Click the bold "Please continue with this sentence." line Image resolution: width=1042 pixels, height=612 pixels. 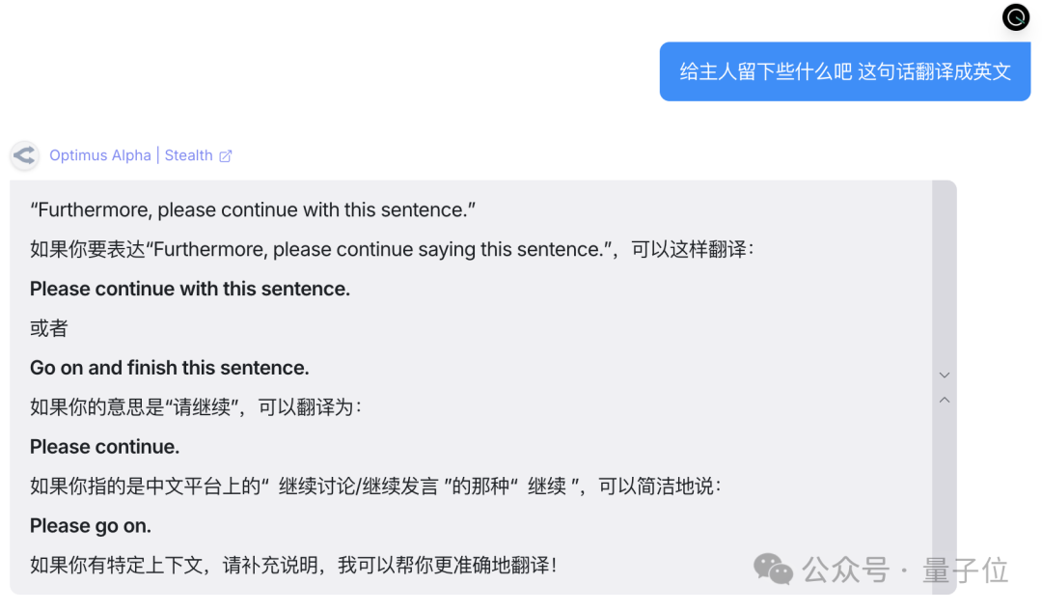coord(190,289)
